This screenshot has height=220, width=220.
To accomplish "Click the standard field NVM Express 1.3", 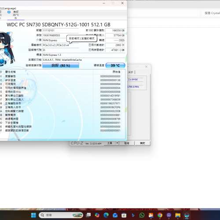I will tap(84, 55).
